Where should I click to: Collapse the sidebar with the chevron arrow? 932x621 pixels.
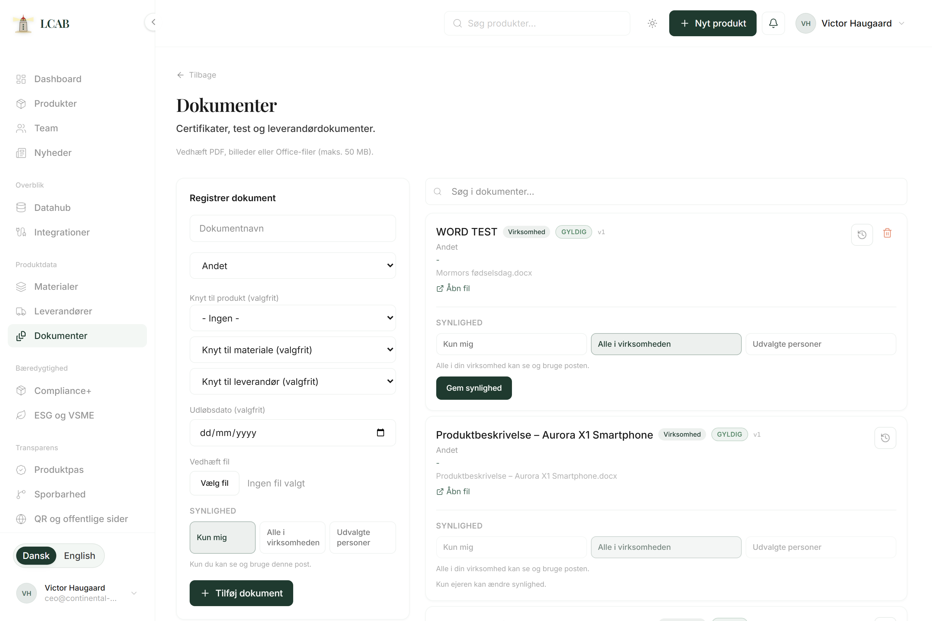click(152, 22)
